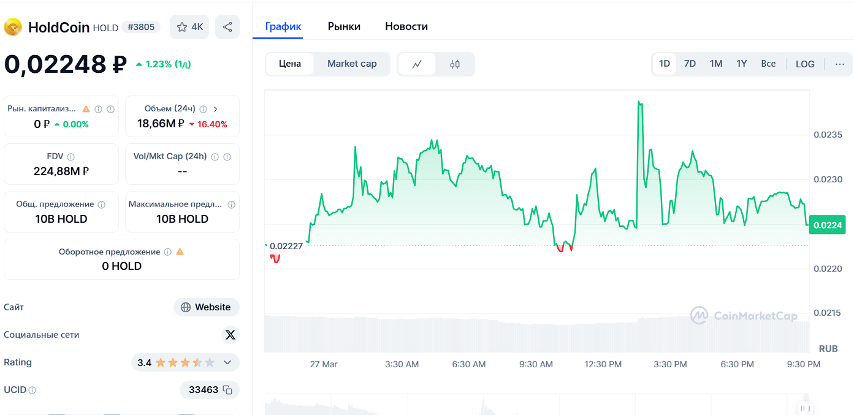
Task: Click the highest price spike on the chart
Action: 639,102
